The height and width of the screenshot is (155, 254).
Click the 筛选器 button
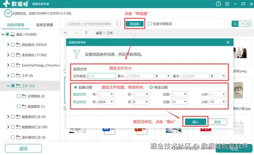tap(135, 24)
